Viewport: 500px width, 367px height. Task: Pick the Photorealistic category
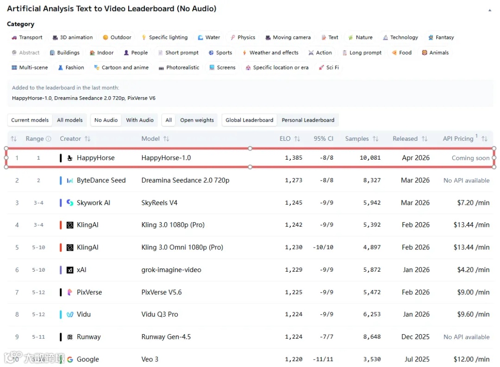[x=179, y=68]
